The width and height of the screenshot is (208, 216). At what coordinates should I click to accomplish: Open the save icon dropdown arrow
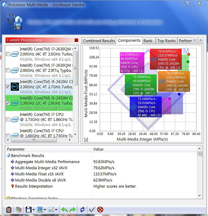[x=34, y=210]
